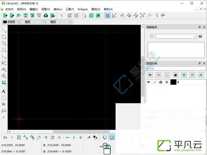Image resolution: width=207 pixels, height=155 pixels.
Task: Click the Save As icon
Action: point(32,16)
